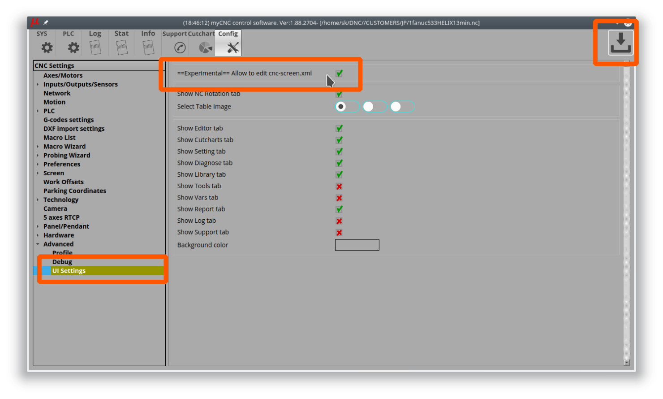Open the PLC gear icon tab
663x399 pixels.
(x=73, y=47)
